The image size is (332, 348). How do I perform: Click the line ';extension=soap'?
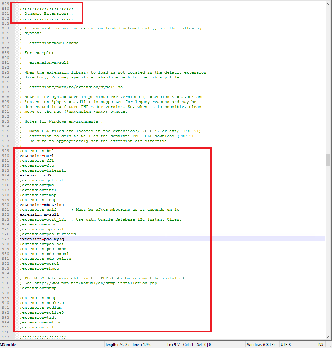pos(38,298)
